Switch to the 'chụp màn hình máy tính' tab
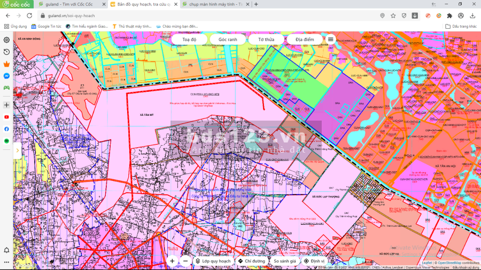 coord(215,4)
